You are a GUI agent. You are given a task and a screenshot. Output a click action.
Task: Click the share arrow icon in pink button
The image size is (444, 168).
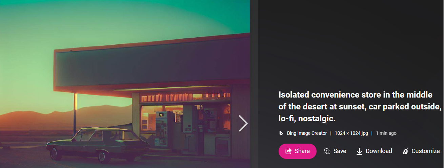pyautogui.click(x=288, y=151)
